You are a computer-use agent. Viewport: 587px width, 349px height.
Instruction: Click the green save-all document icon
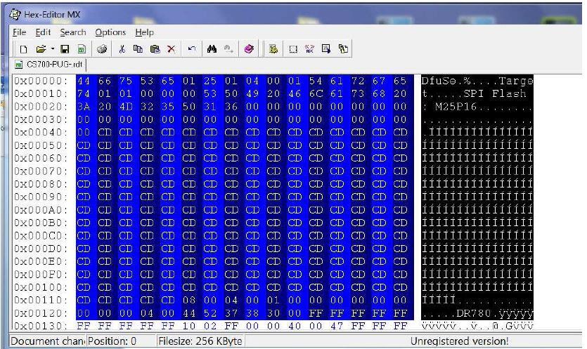click(82, 49)
